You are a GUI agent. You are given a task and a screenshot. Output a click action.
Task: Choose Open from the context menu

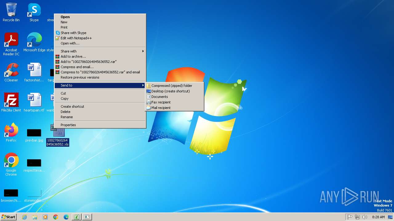coord(100,17)
